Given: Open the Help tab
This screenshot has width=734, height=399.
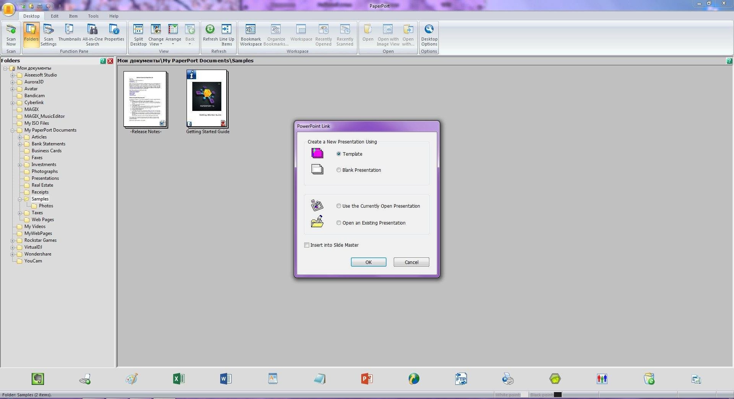Looking at the screenshot, I should tap(114, 16).
